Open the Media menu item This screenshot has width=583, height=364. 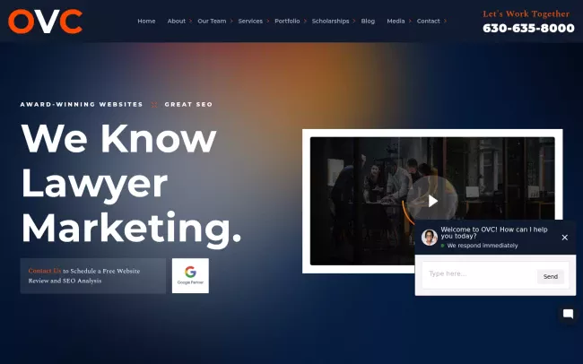396,22
